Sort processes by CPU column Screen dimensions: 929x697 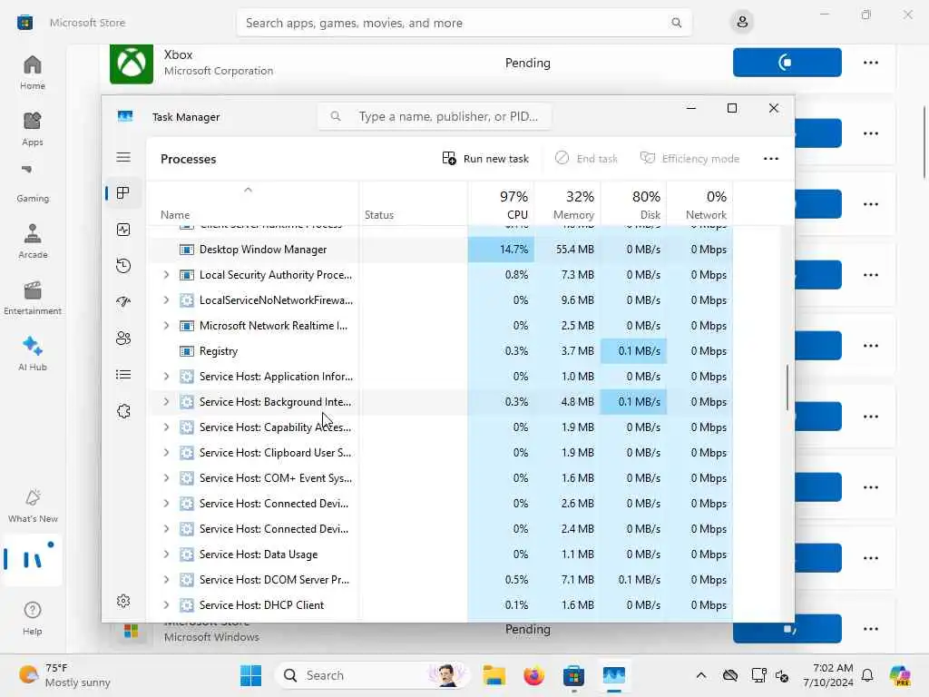(501, 204)
